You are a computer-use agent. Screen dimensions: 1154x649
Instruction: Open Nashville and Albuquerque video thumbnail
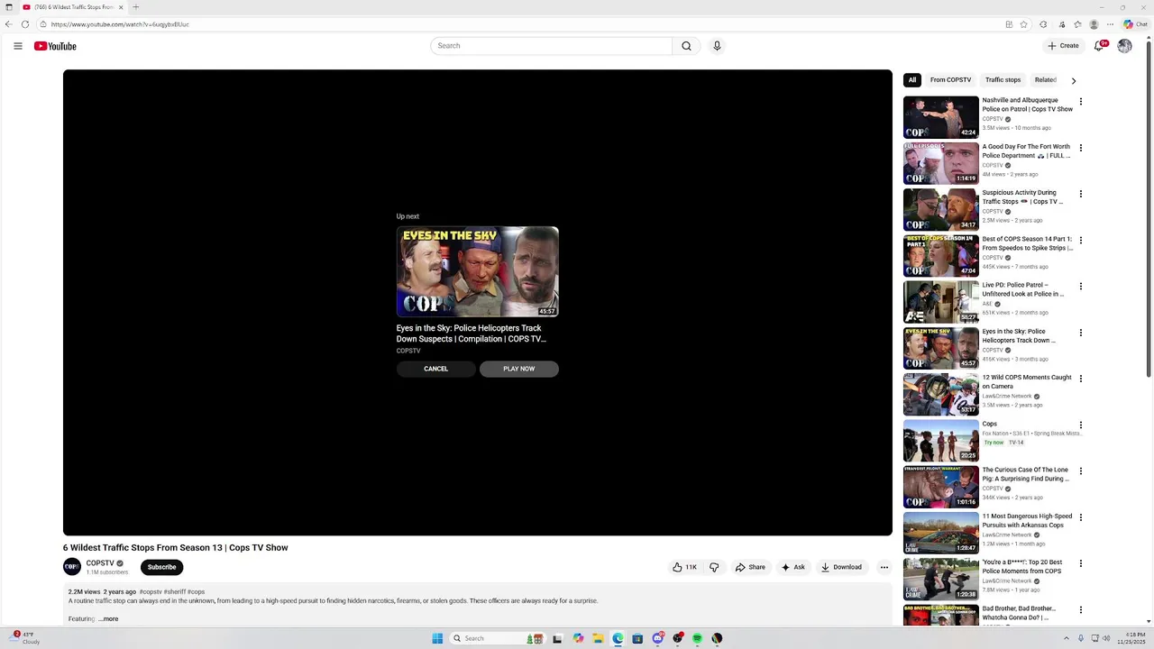[x=941, y=117]
